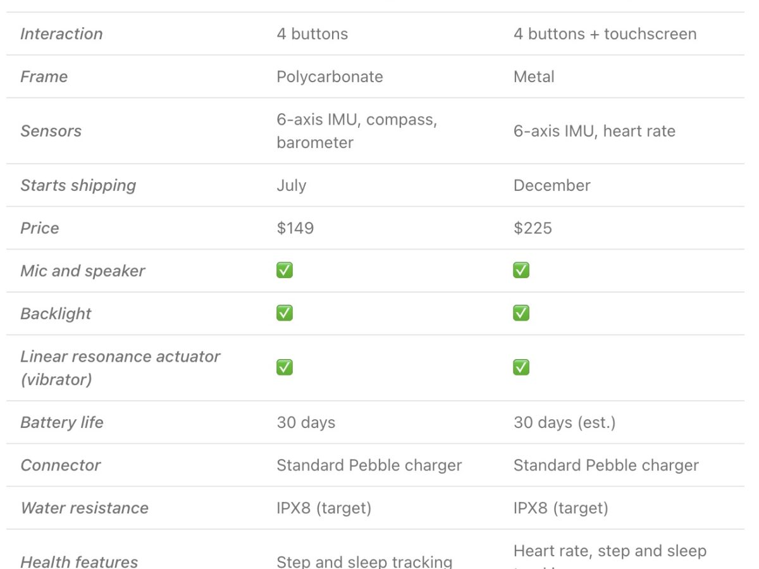Click the "Connector" row label
The height and width of the screenshot is (569, 759).
pos(61,466)
